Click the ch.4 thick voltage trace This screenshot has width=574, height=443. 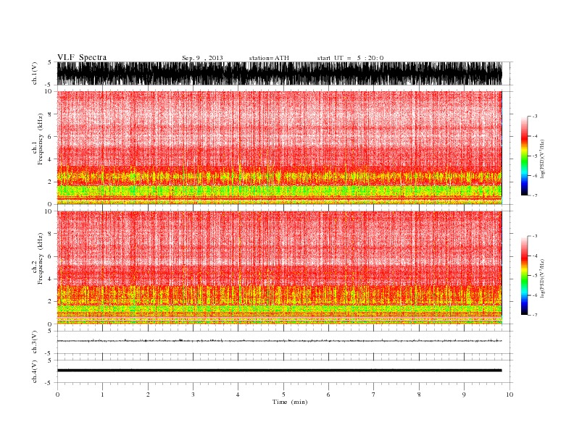pyautogui.click(x=280, y=371)
